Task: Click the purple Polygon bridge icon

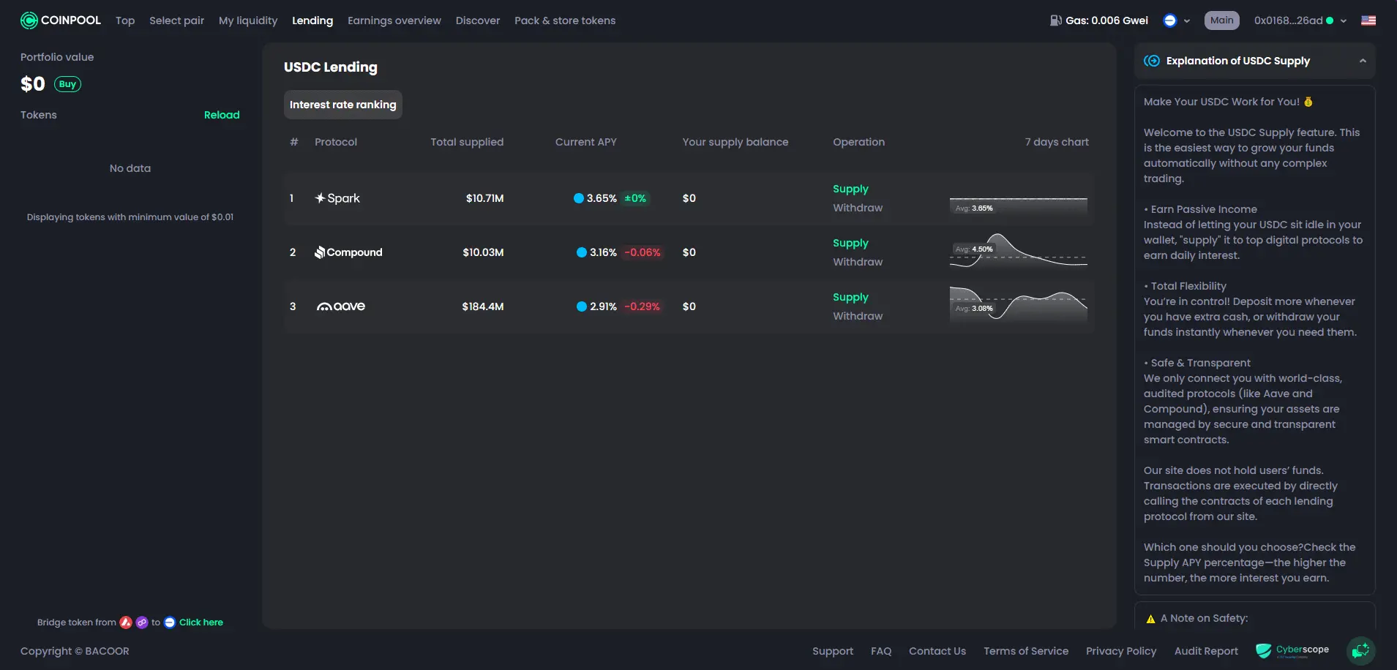Action: tap(142, 622)
